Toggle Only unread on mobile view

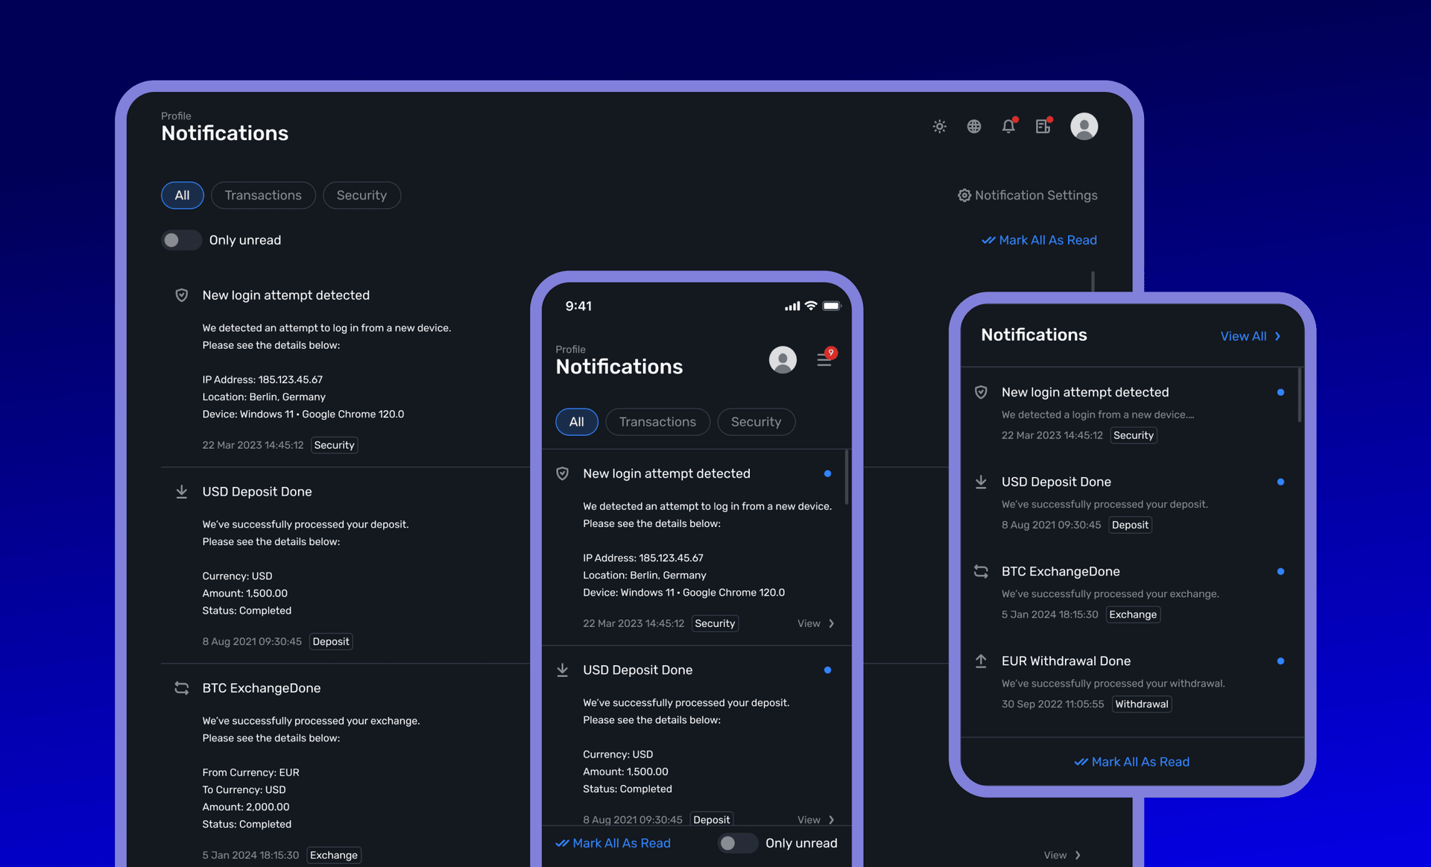pos(736,843)
